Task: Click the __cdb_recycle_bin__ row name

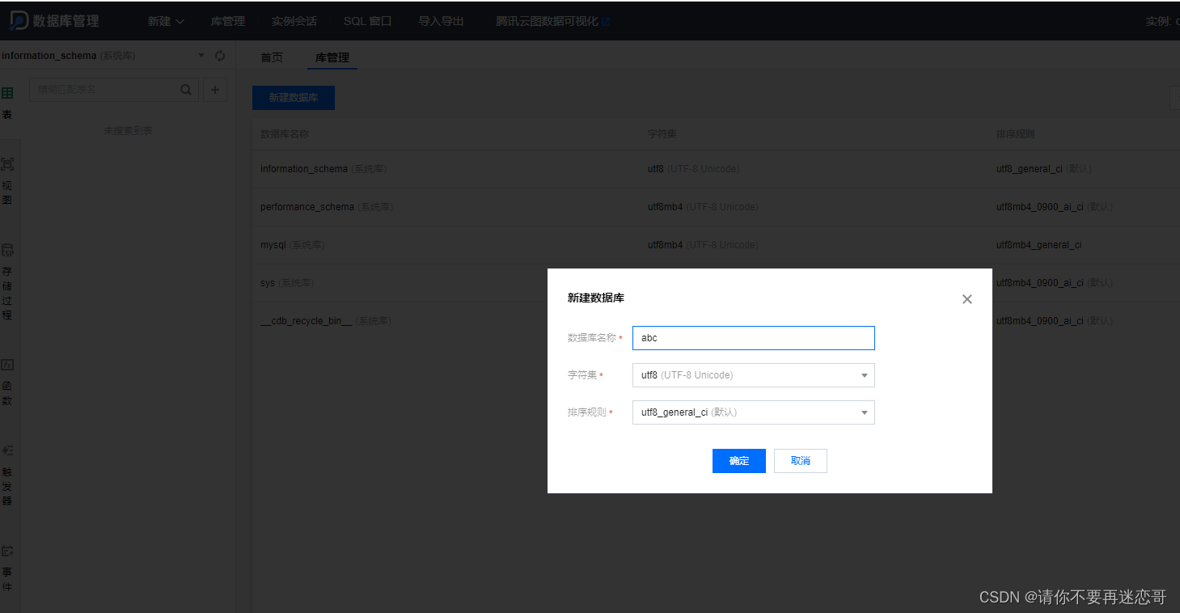Action: [x=307, y=321]
